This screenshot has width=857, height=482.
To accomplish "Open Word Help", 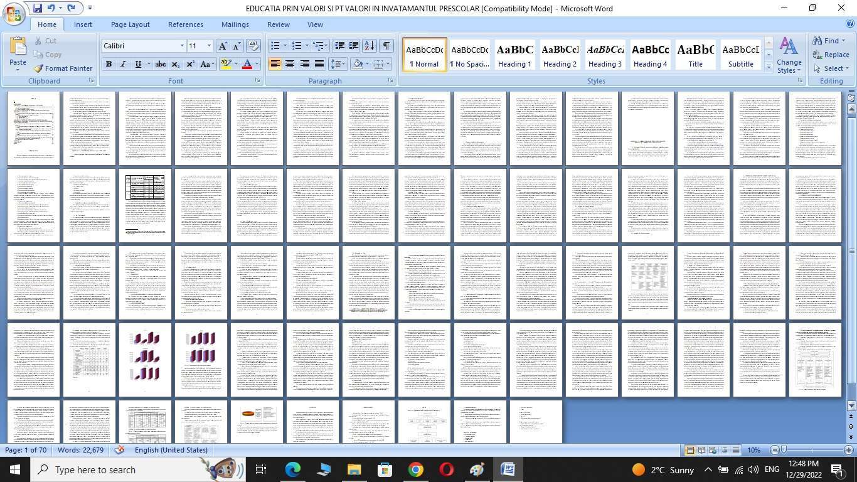I will point(850,24).
